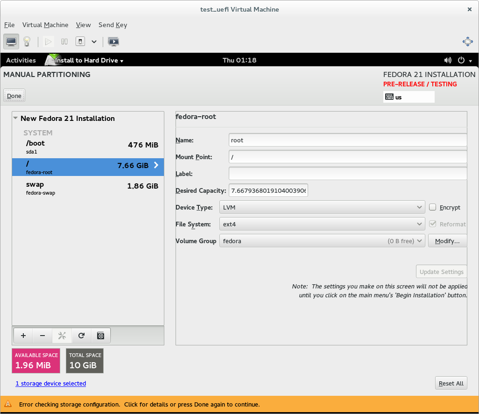
Task: Open the Volume Group fedora dropdown
Action: 322,241
